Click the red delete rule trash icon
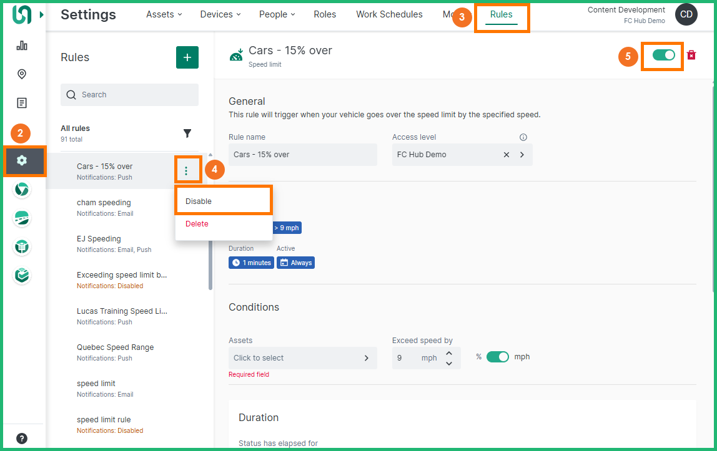 click(x=691, y=56)
